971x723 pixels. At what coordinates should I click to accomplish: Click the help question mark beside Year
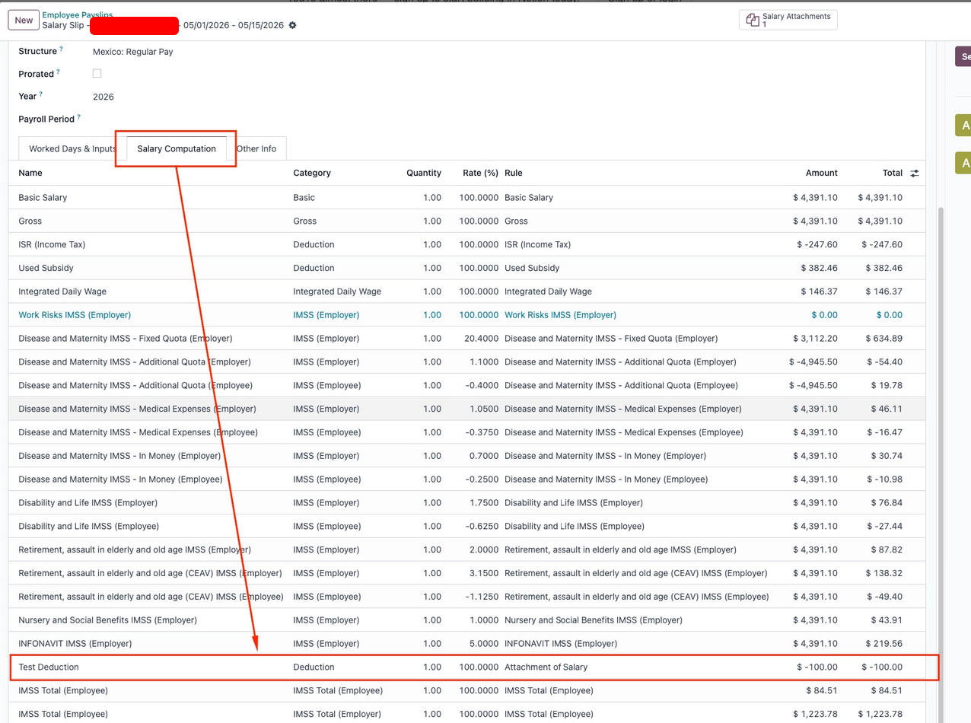pos(41,94)
